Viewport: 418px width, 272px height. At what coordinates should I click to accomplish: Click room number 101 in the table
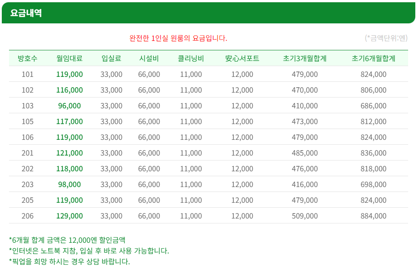[27, 74]
